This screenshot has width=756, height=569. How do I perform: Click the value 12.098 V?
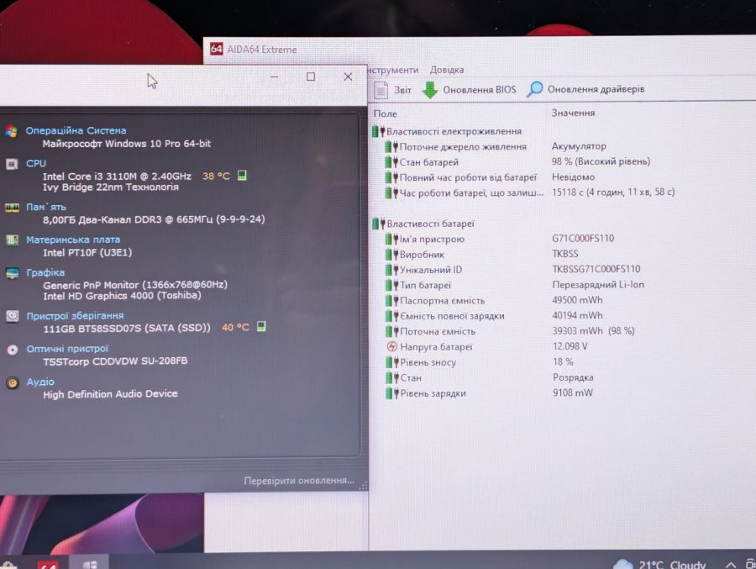(x=570, y=346)
